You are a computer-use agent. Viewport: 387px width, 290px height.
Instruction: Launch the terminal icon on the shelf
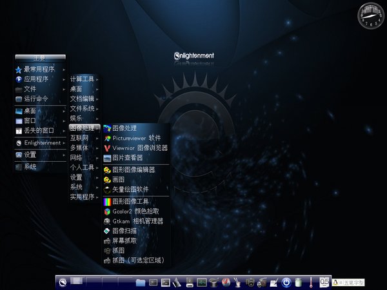(165, 282)
